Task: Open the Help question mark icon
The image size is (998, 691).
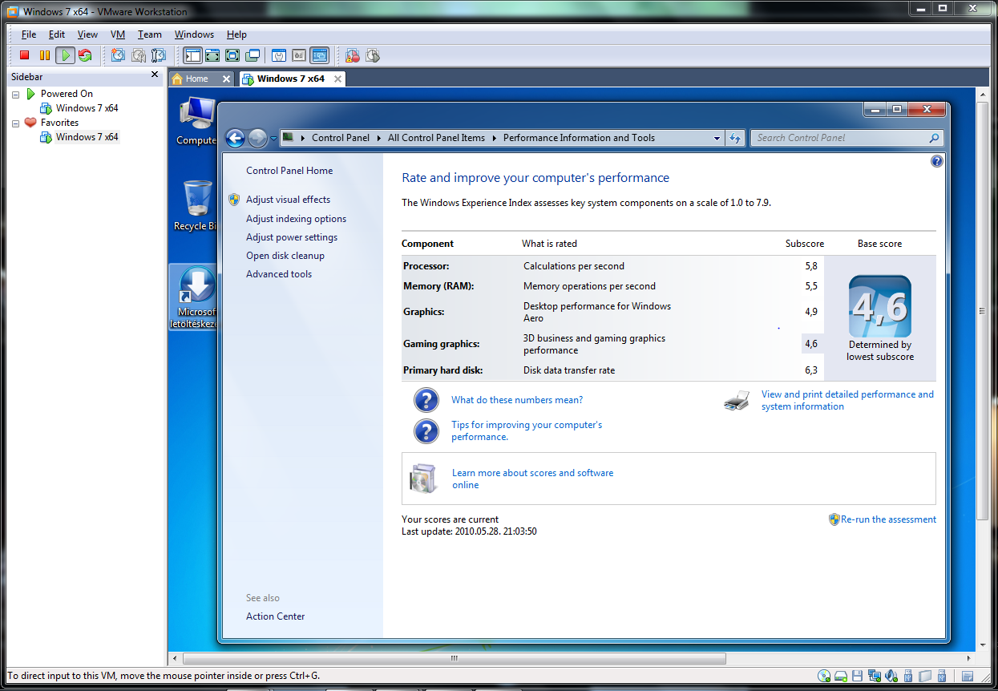Action: (x=937, y=161)
